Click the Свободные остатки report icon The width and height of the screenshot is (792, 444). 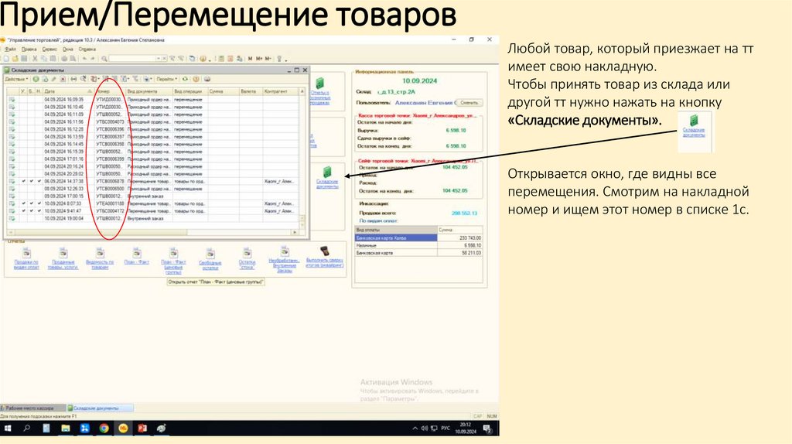click(210, 253)
